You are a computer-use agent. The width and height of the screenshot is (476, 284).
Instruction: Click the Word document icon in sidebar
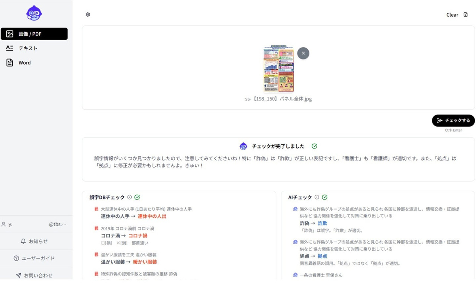point(10,63)
